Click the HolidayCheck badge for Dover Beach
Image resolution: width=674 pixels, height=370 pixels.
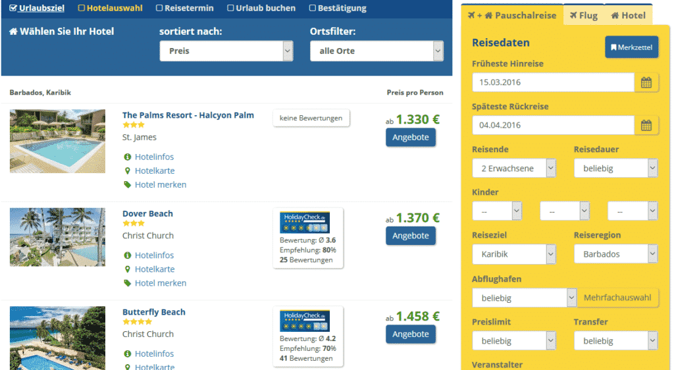304,222
